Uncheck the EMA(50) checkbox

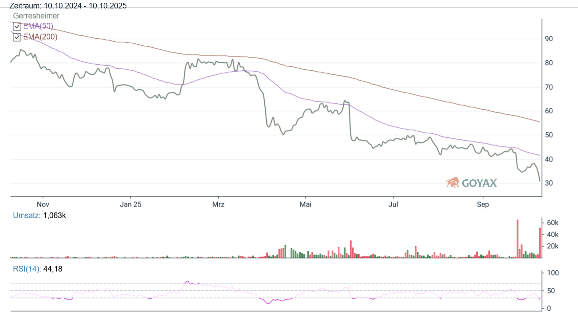coord(17,26)
